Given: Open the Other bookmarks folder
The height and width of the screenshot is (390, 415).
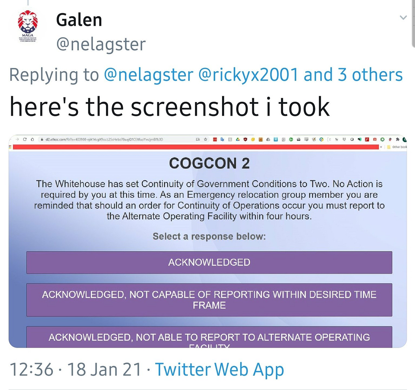Looking at the screenshot, I should point(397,147).
